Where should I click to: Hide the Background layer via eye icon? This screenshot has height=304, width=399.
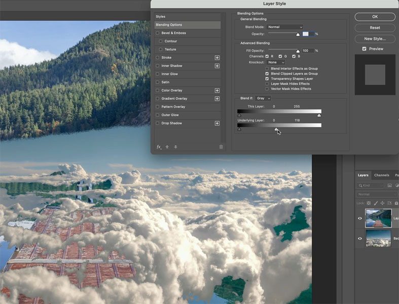point(360,238)
